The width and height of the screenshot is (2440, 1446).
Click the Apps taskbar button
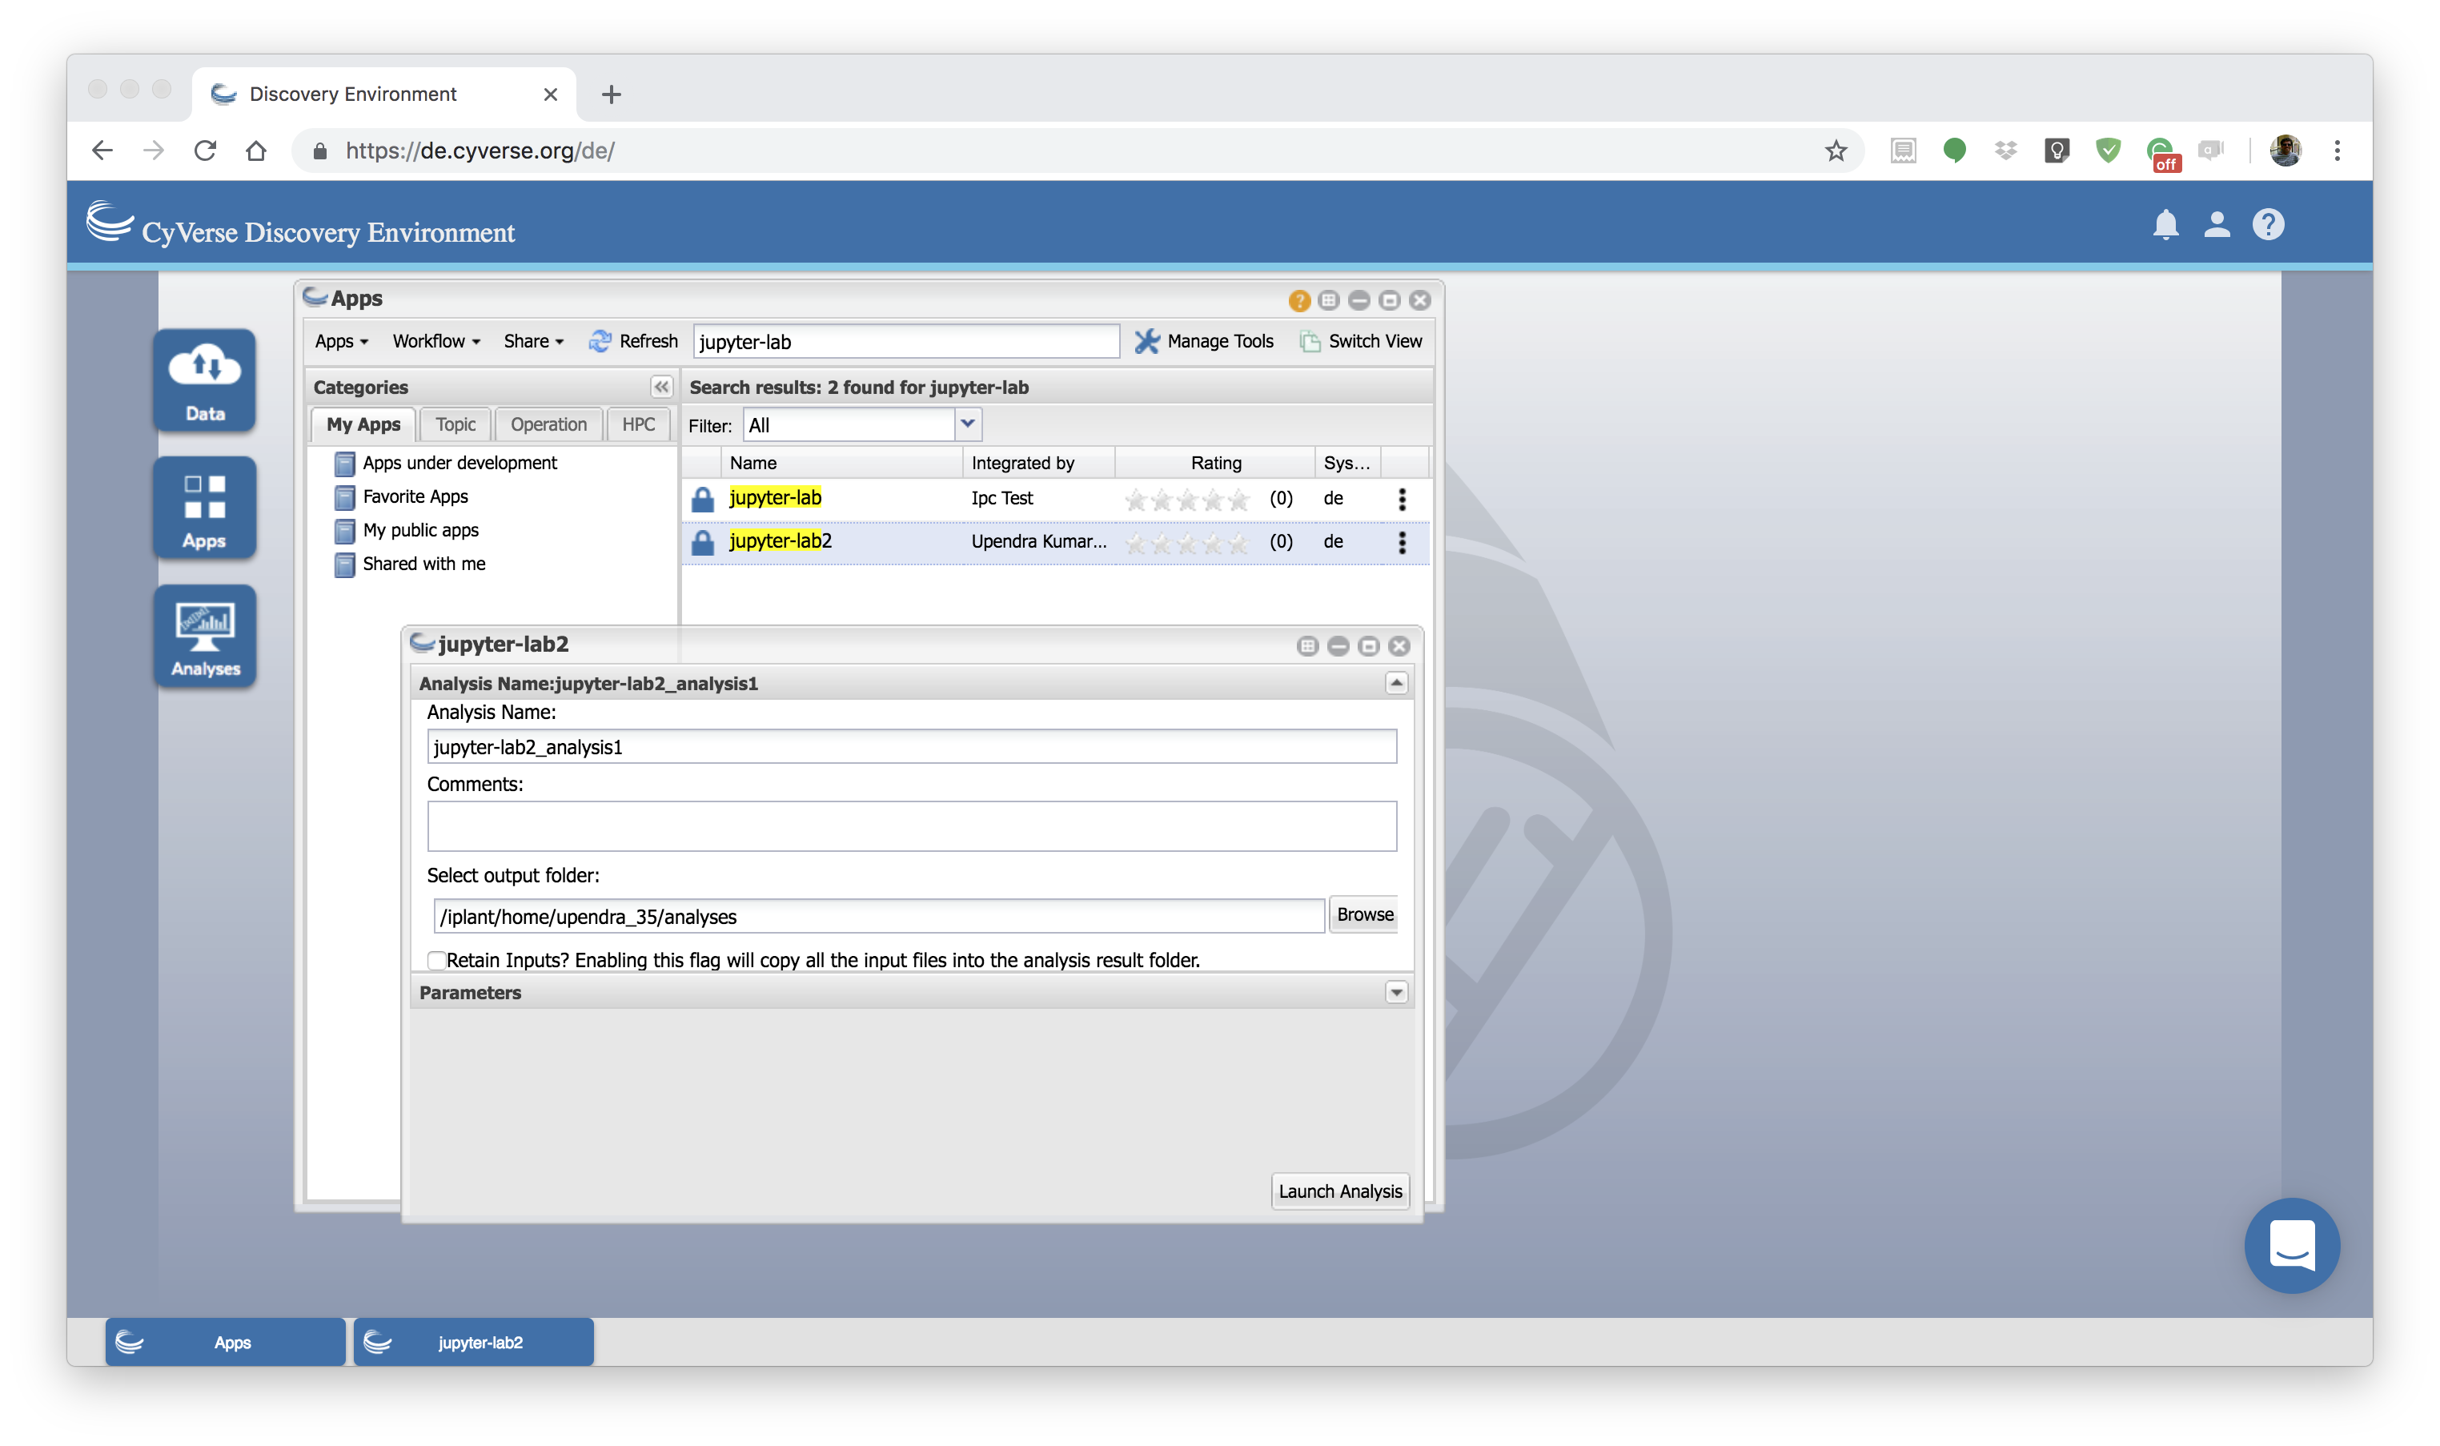click(x=225, y=1342)
